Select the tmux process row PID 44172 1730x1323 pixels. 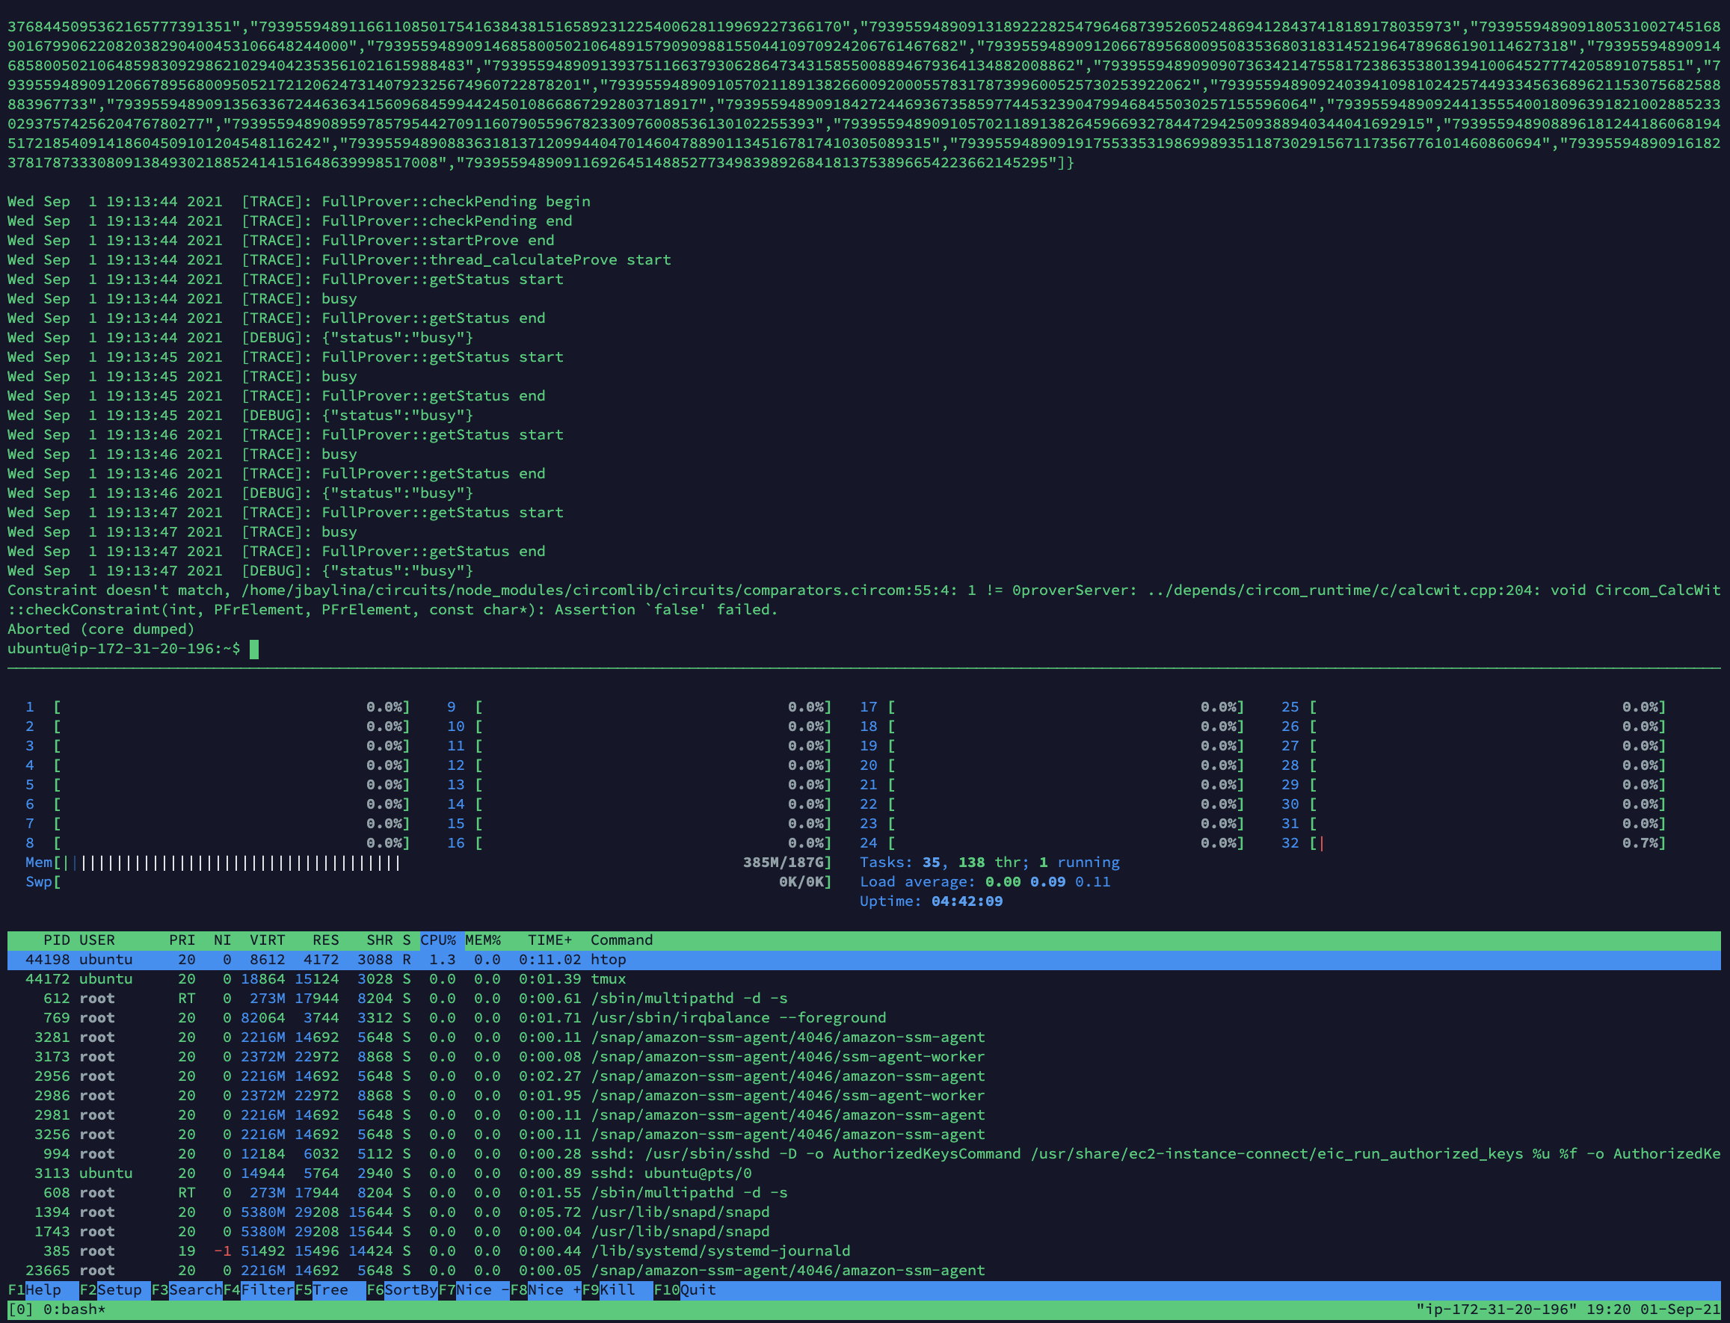coord(864,979)
